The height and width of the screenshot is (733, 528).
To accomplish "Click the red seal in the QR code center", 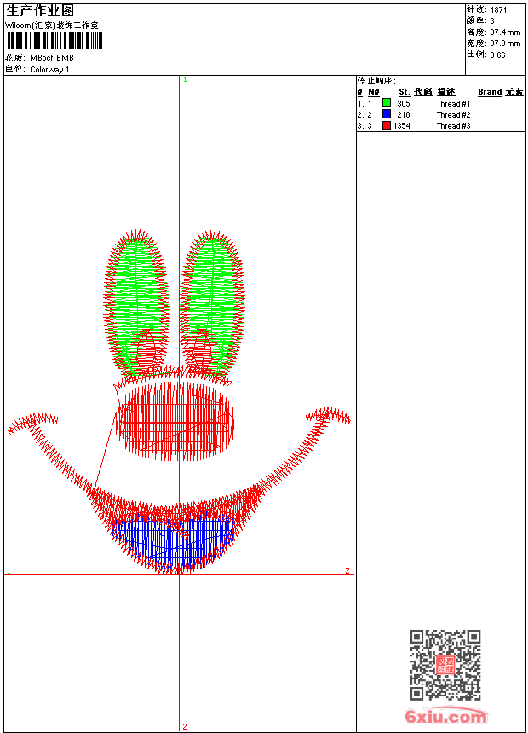I will [445, 665].
